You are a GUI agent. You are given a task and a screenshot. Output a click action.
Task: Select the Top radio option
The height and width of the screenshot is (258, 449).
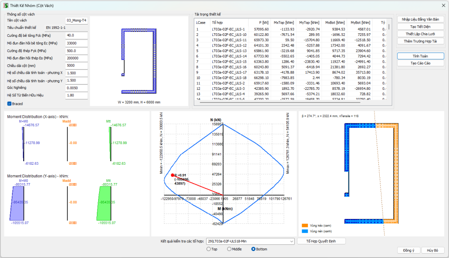point(209,249)
